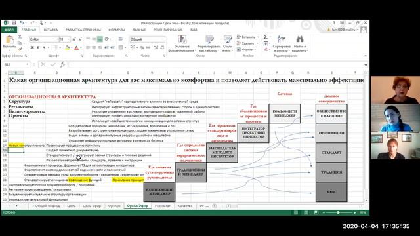Screen dimensions: 420x236
Task: Decrease the cell indent
Action: click(106, 47)
